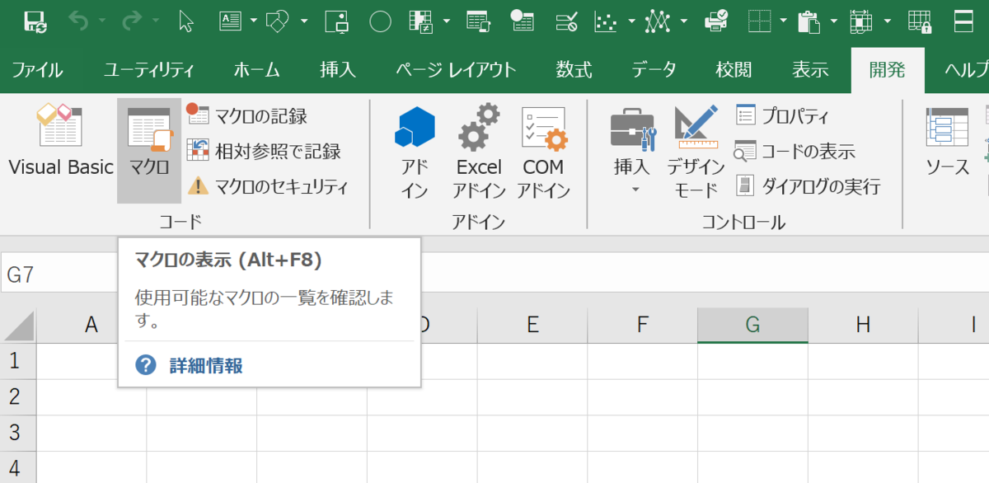This screenshot has height=483, width=989.
Task: Click the Name Box showing G7
Action: click(x=58, y=274)
